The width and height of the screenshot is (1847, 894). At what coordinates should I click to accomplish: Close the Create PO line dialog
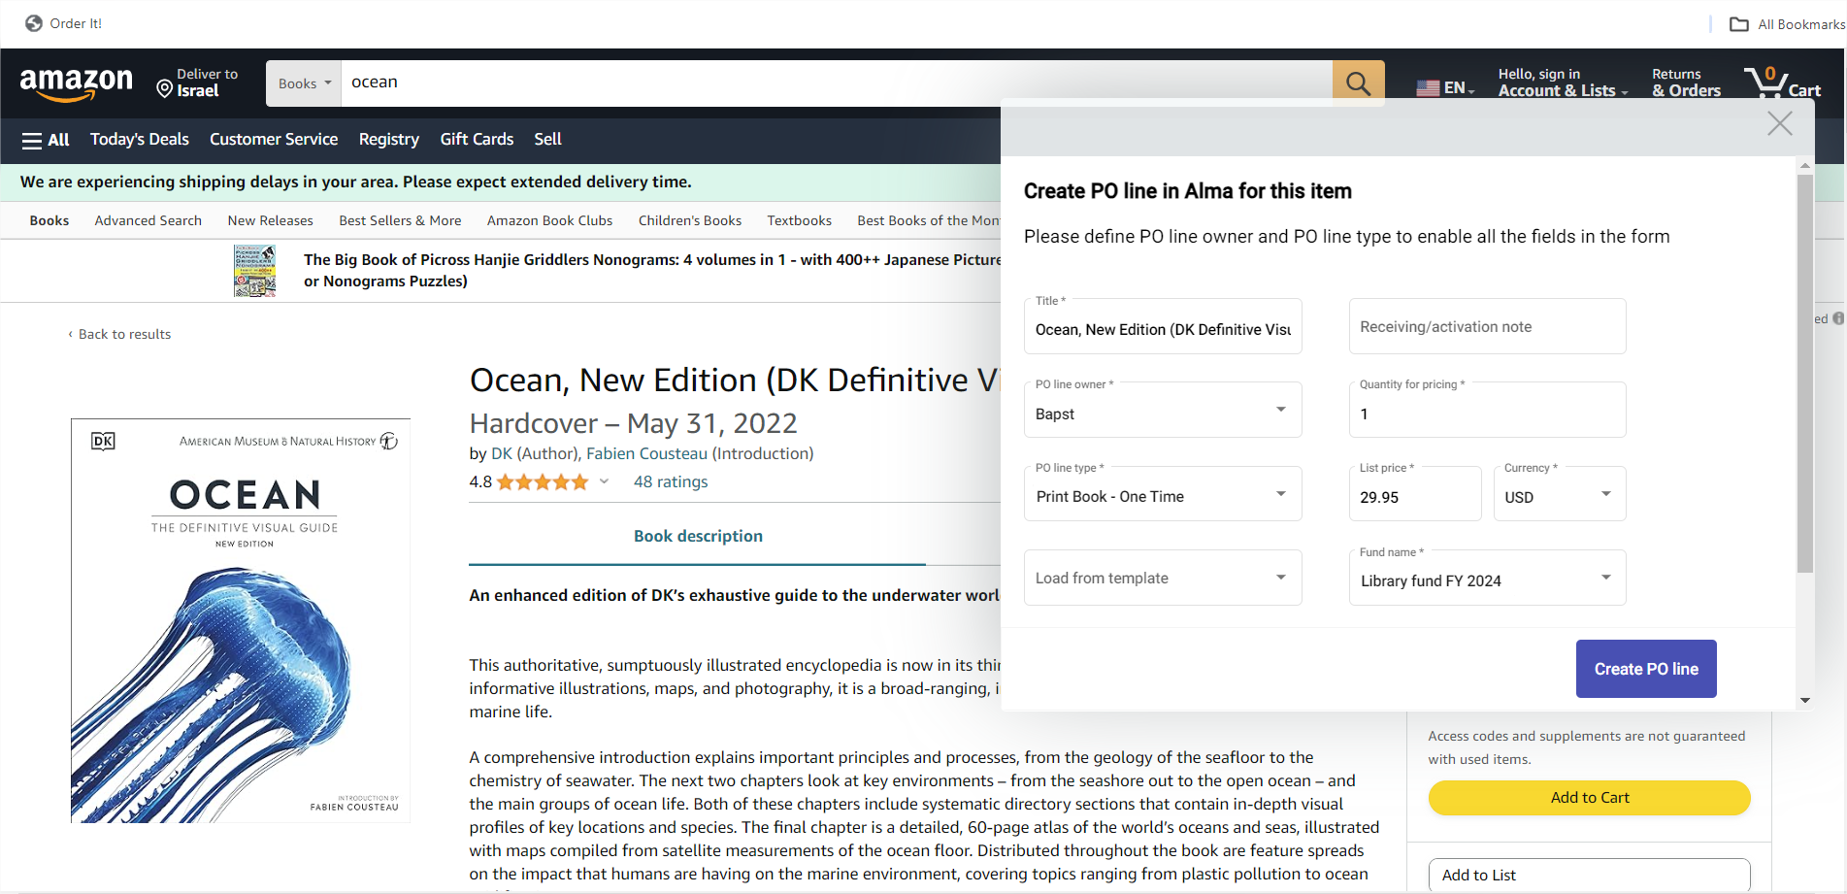pos(1779,123)
